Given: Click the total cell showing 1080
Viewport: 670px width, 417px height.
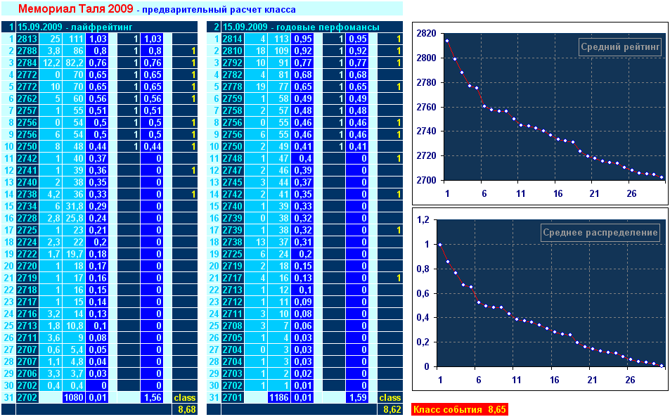Looking at the screenshot, I should (74, 397).
